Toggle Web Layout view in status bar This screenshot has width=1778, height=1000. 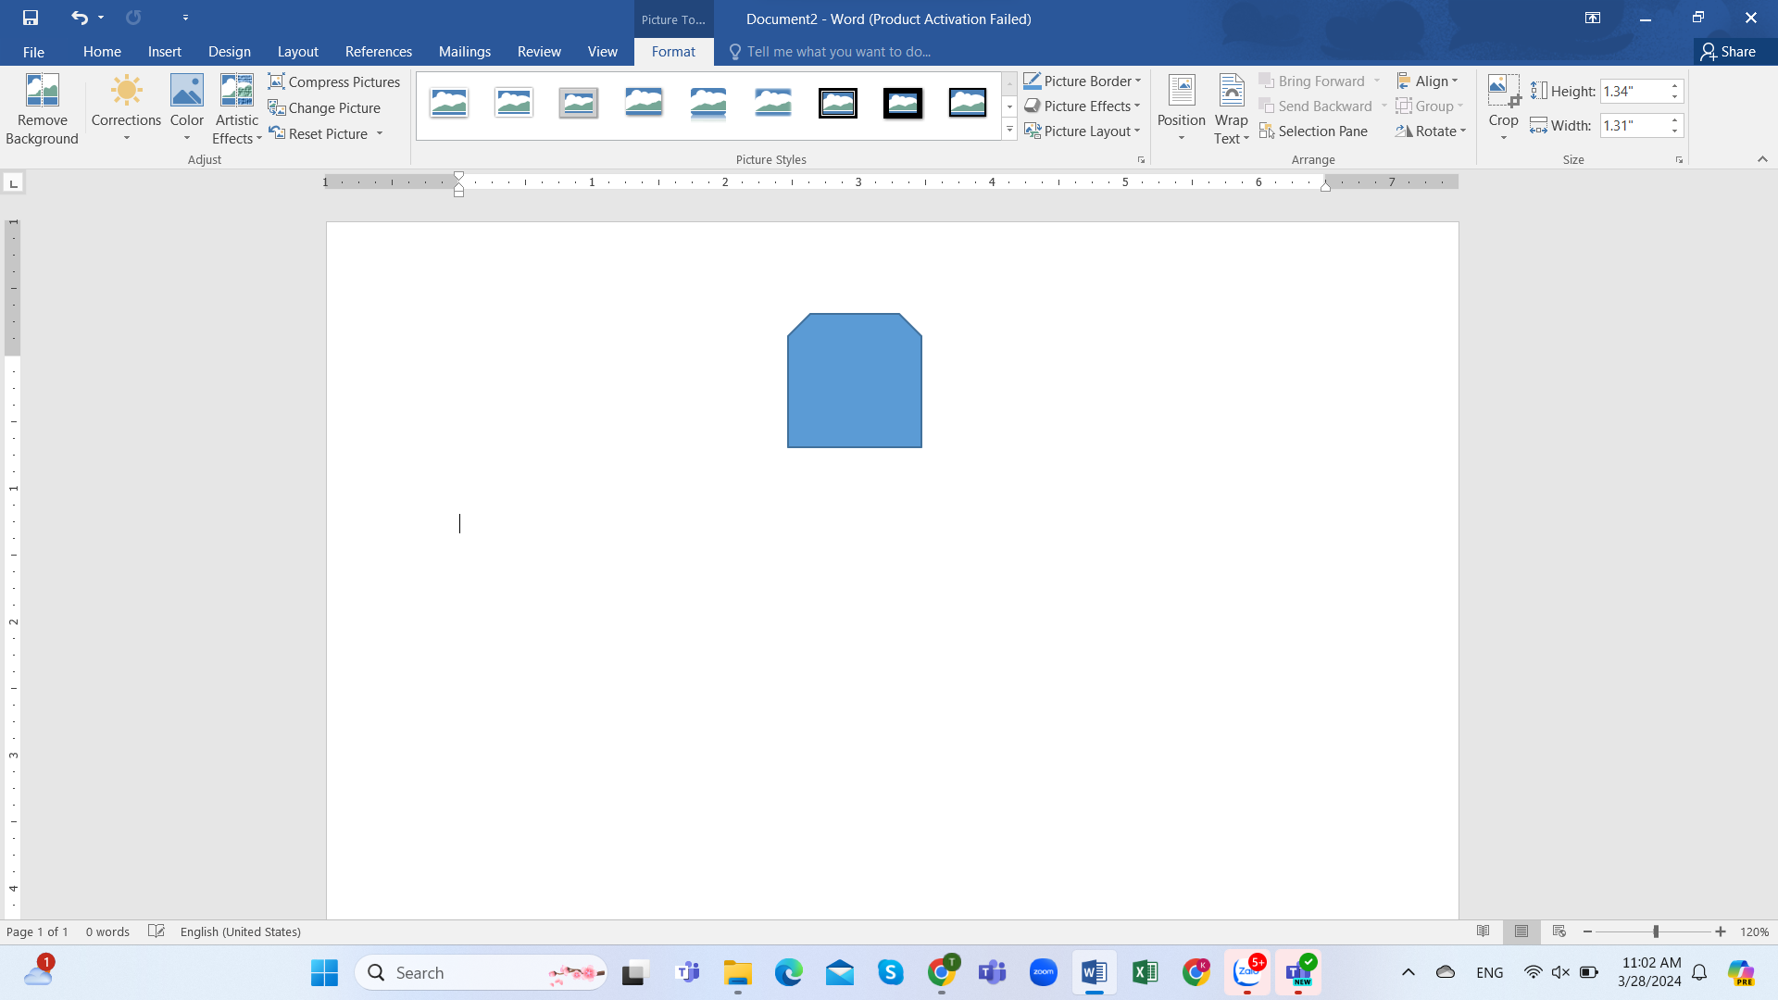tap(1559, 931)
